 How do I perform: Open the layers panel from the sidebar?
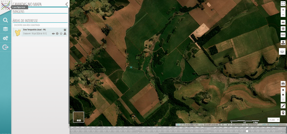5,29
